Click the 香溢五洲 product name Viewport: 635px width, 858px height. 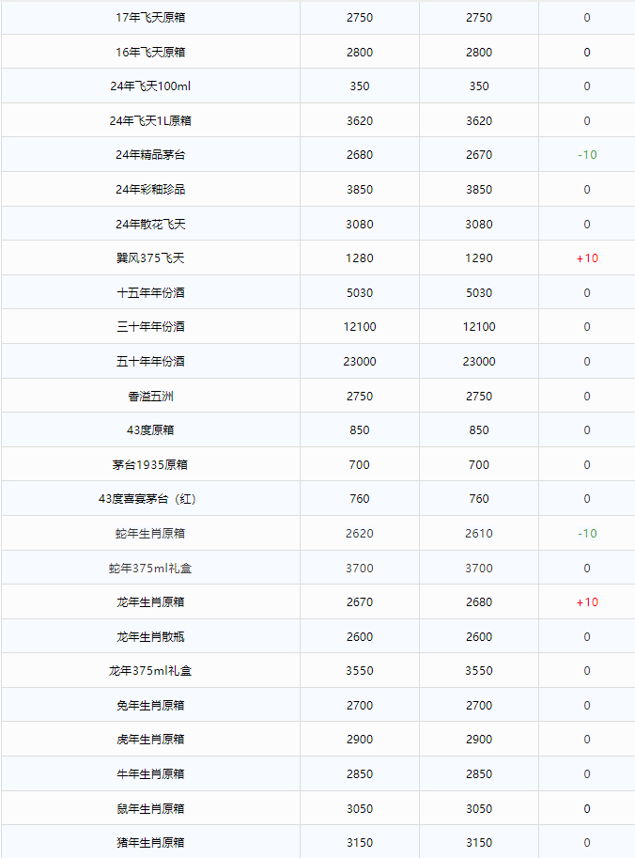(x=150, y=397)
